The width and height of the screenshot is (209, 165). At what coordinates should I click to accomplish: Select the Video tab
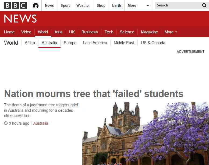pyautogui.click(x=26, y=32)
